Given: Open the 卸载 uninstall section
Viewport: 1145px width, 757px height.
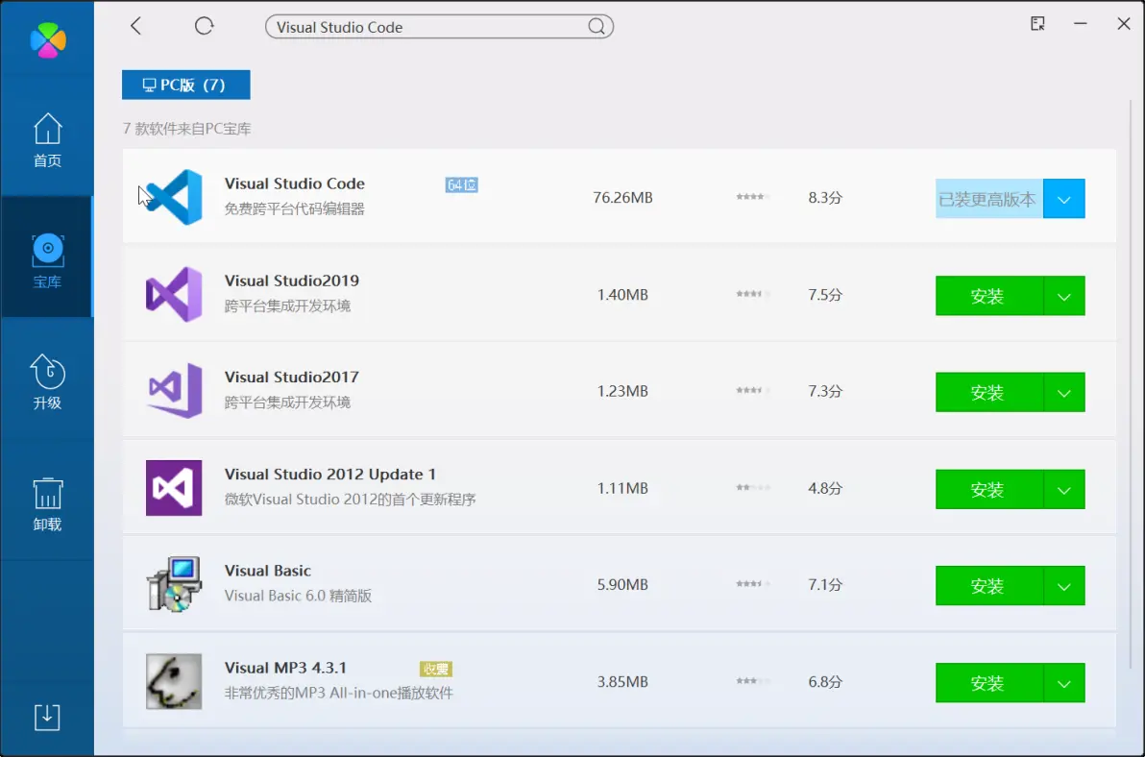Looking at the screenshot, I should [x=47, y=504].
